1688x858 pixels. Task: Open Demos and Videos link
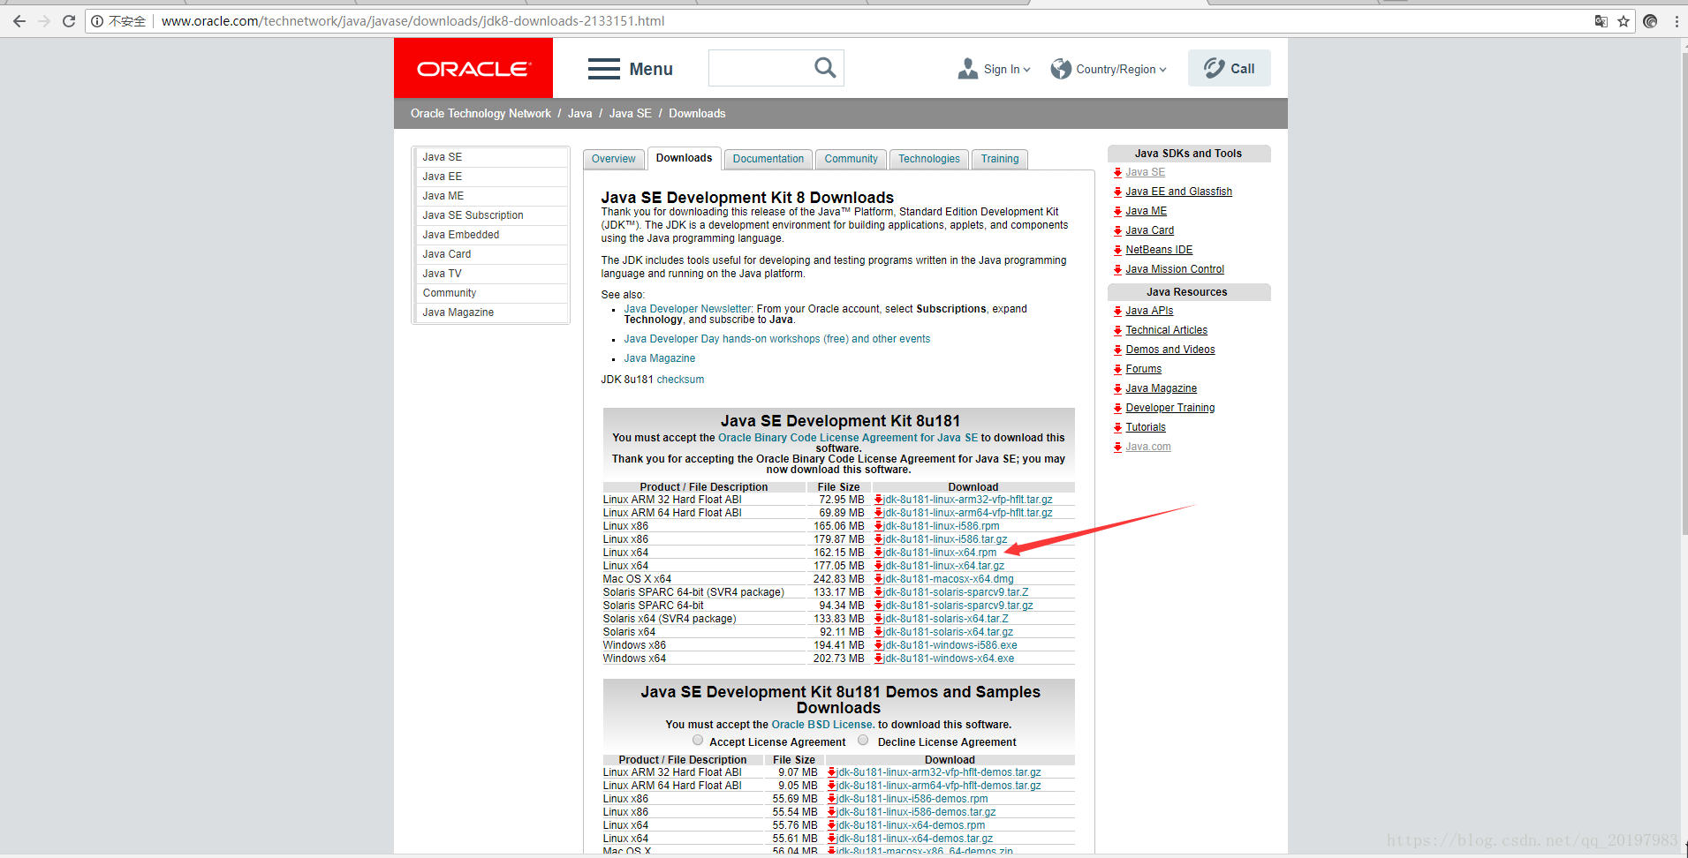(x=1169, y=350)
